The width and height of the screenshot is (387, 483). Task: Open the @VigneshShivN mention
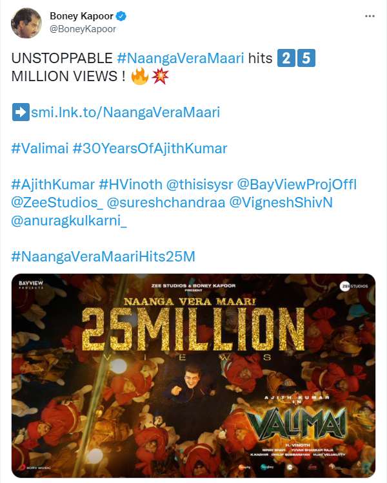pos(281,203)
